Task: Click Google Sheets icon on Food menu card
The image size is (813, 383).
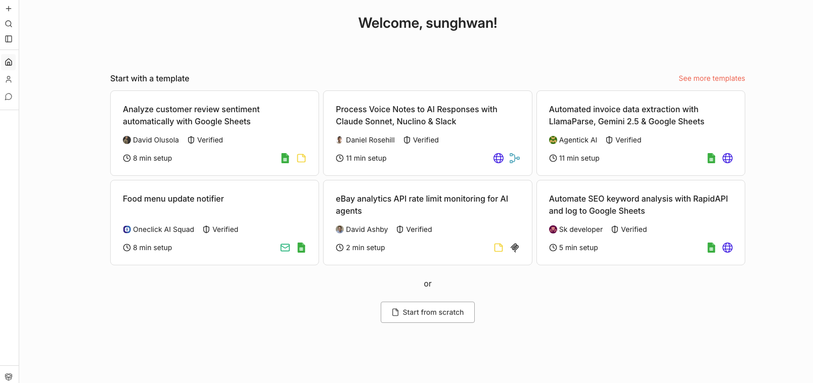Action: tap(301, 248)
